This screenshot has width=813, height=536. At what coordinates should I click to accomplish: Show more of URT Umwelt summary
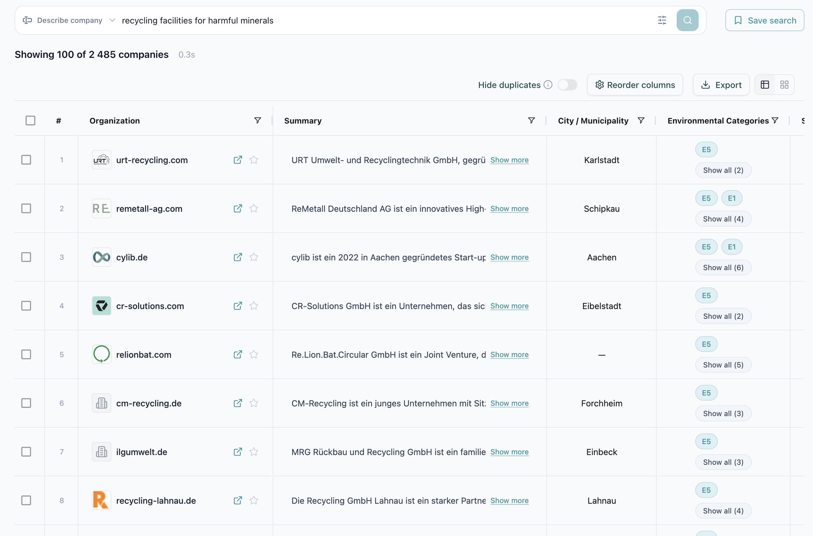(509, 160)
